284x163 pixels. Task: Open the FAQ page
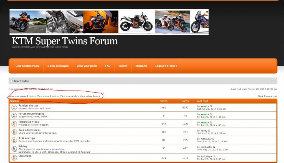[x=108, y=66]
